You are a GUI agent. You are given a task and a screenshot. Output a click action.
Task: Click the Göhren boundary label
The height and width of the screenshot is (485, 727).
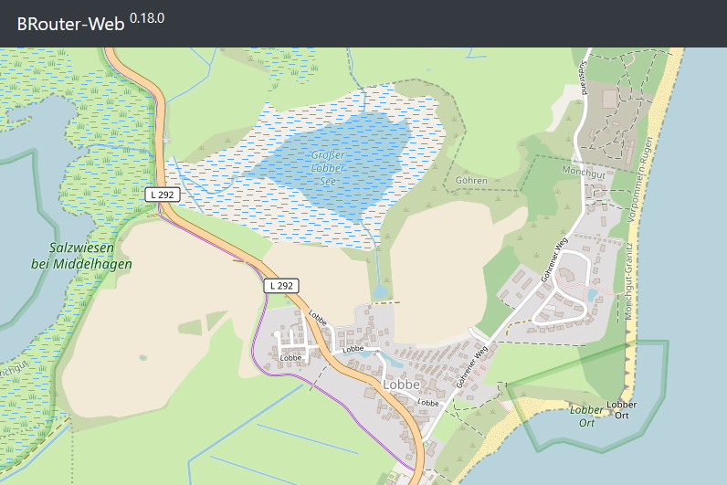[x=471, y=180]
